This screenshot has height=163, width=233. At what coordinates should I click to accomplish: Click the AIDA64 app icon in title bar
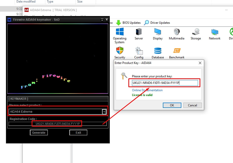pos(26,10)
